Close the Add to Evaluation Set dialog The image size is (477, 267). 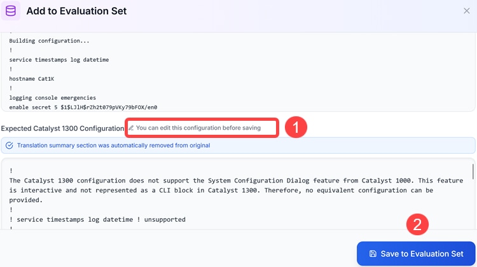(467, 11)
